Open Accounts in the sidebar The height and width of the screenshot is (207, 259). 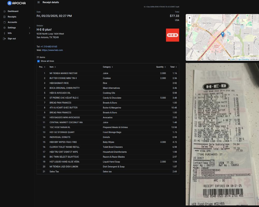12,22
